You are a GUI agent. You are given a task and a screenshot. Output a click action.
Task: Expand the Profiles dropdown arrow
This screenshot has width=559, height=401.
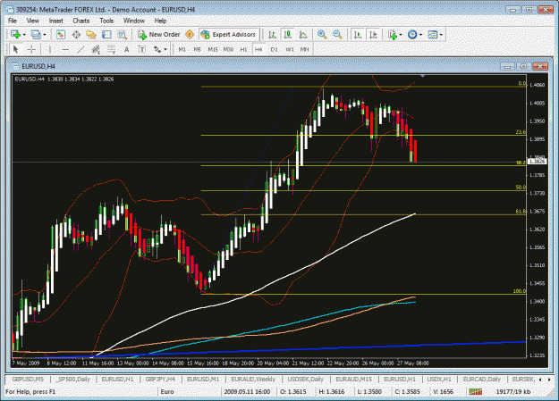[x=44, y=35]
